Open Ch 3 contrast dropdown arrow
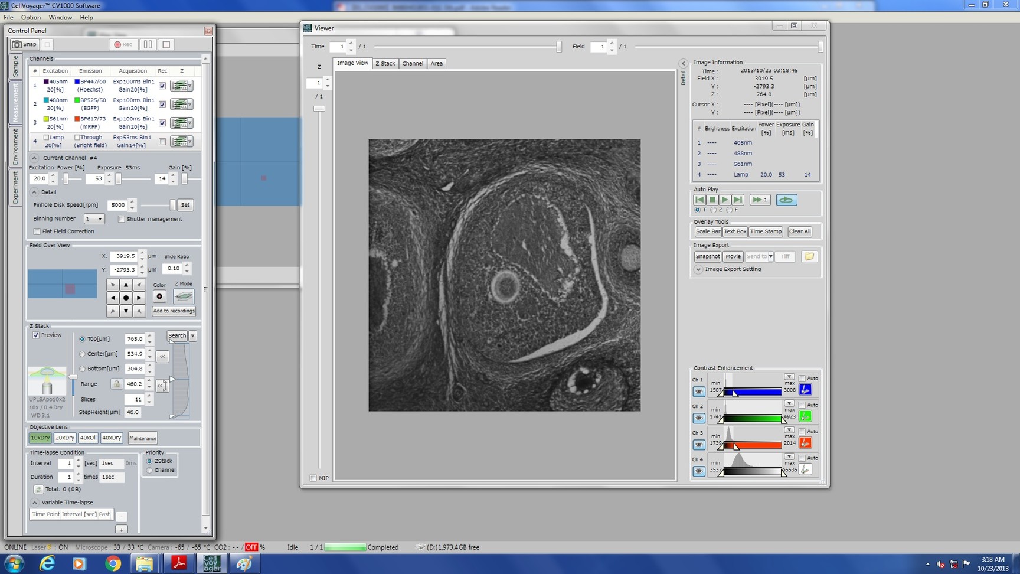 pos(789,430)
